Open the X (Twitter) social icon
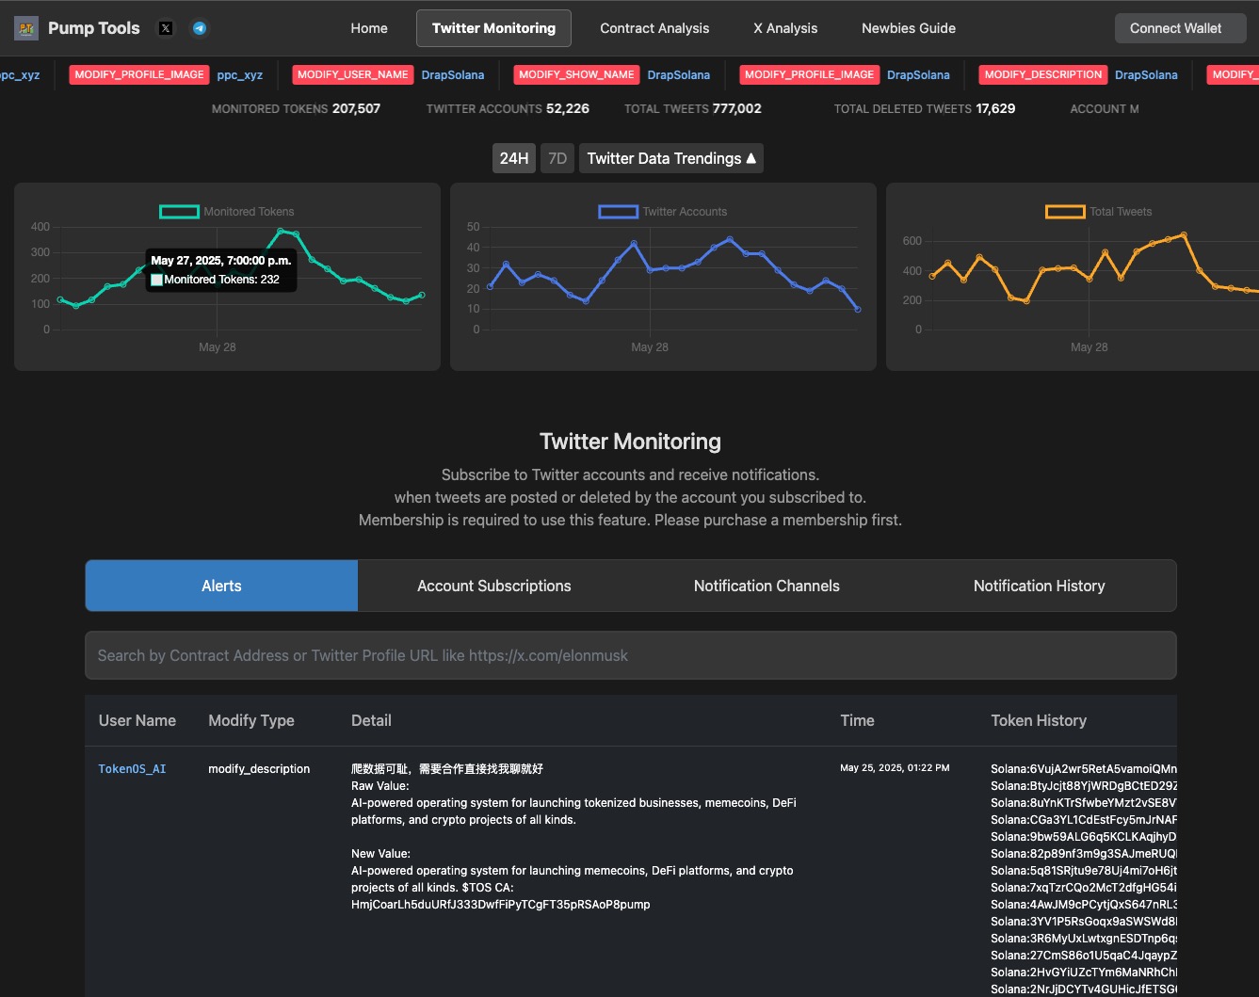 pyautogui.click(x=166, y=28)
